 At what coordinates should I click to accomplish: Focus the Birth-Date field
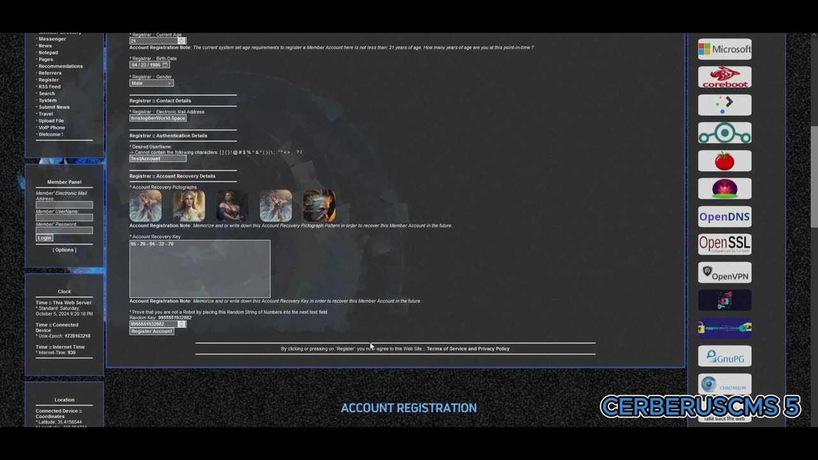click(150, 65)
